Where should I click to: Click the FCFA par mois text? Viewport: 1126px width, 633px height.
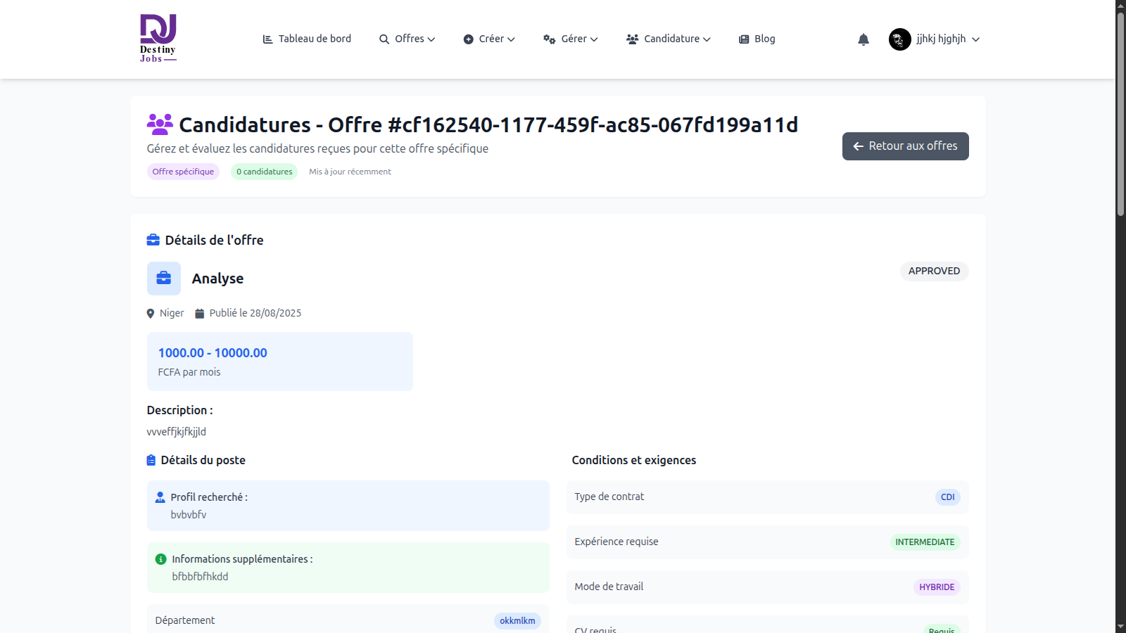pos(189,373)
